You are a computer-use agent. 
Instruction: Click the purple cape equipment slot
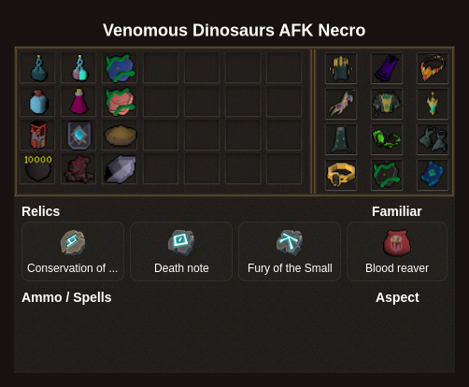387,68
